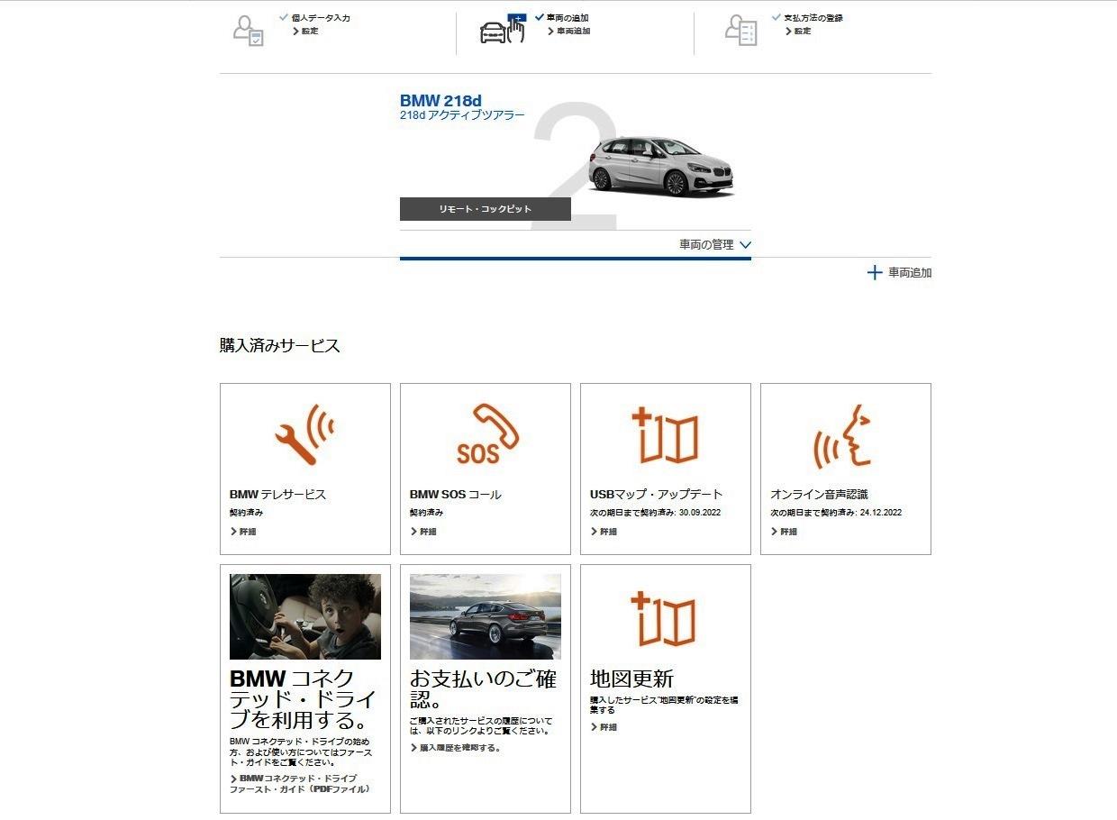Click the お支払いのご確認 heading
This screenshot has height=820, width=1117.
pyautogui.click(x=483, y=688)
